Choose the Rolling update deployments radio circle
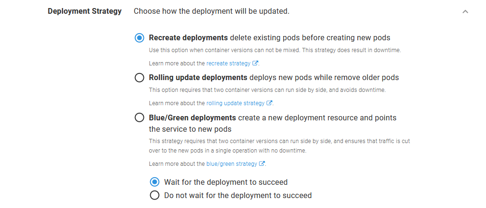The image size is (486, 208). [x=139, y=78]
